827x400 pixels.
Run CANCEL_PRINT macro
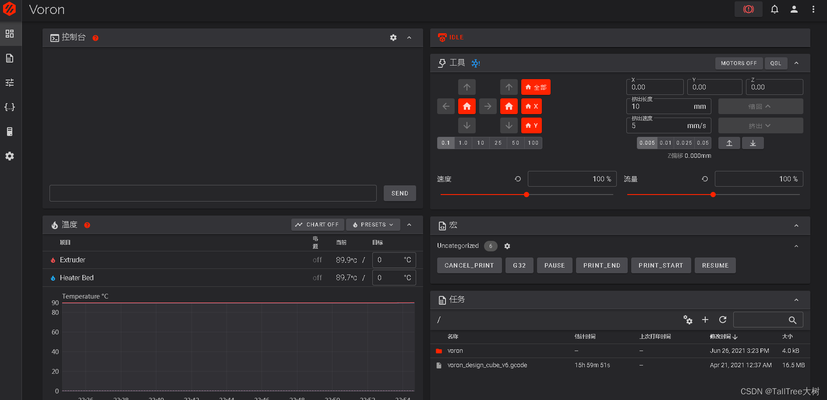point(469,265)
